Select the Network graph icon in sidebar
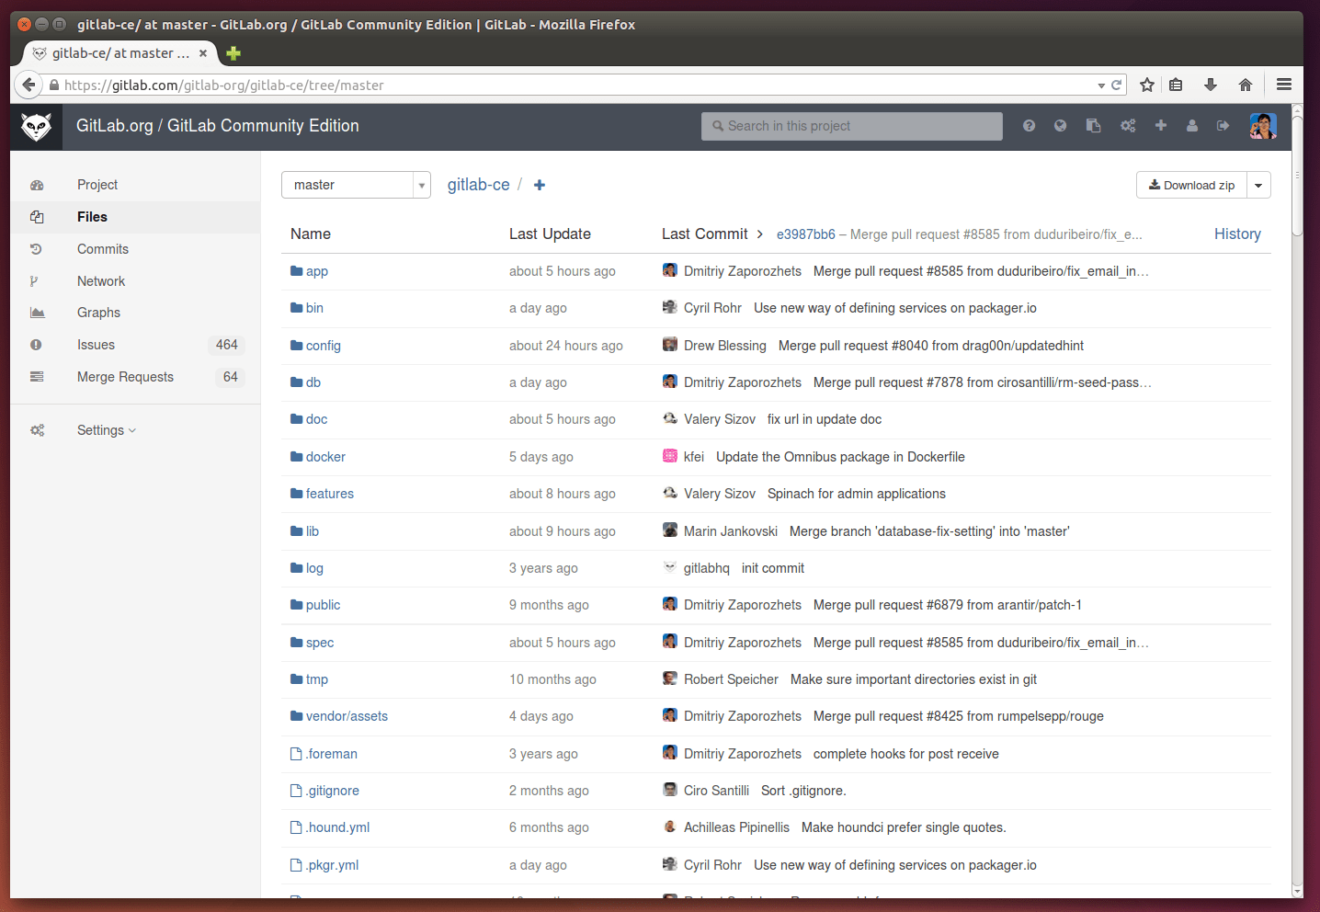This screenshot has height=912, width=1320. pos(37,280)
